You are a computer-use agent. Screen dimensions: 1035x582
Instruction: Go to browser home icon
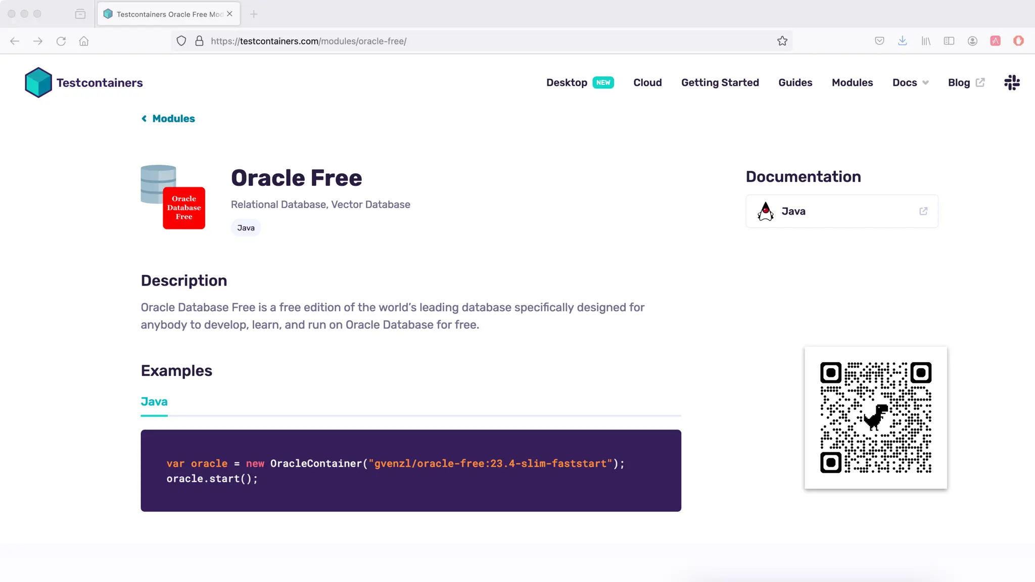pos(84,41)
